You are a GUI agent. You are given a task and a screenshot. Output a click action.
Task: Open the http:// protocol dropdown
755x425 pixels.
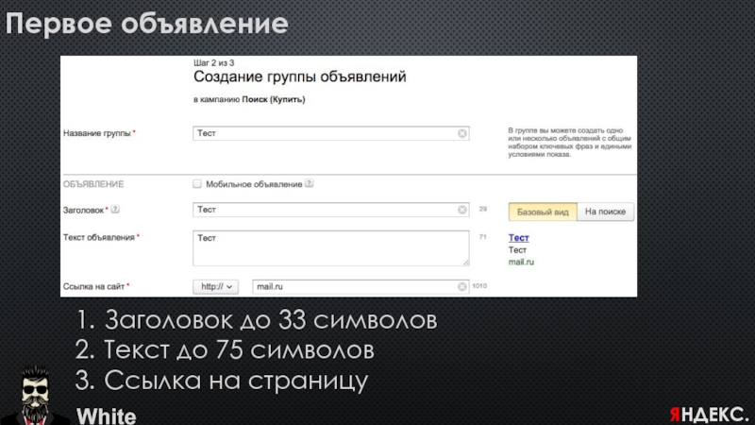215,287
